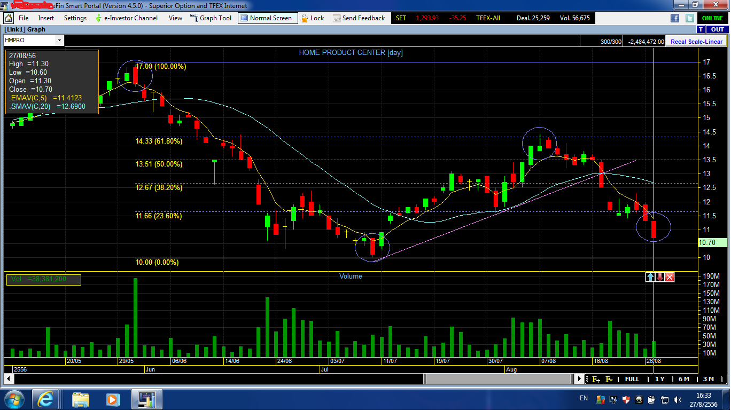Click the T button beside OUT
The height and width of the screenshot is (411, 731).
coord(701,29)
